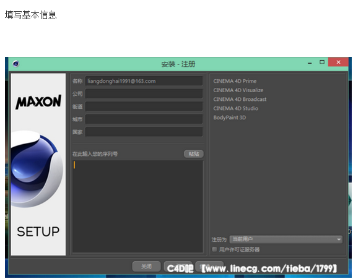Image resolution: width=353 pixels, height=279 pixels.
Task: Minimize the 安装 - 注册 window
Action: 310,63
